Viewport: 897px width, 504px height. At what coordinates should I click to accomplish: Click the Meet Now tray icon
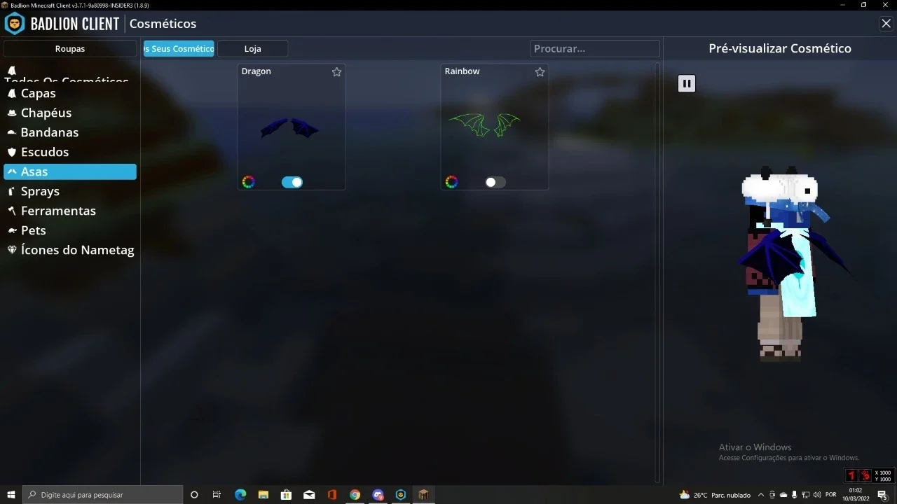pos(772,495)
